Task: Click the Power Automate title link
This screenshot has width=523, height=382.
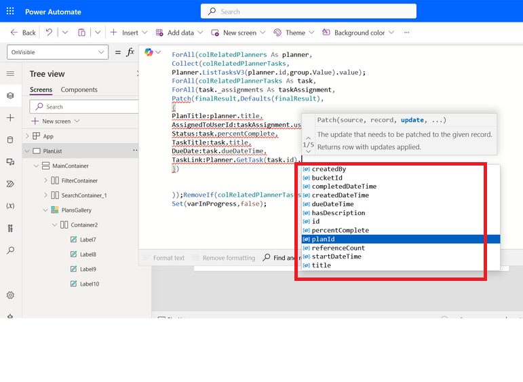Action: (x=53, y=12)
